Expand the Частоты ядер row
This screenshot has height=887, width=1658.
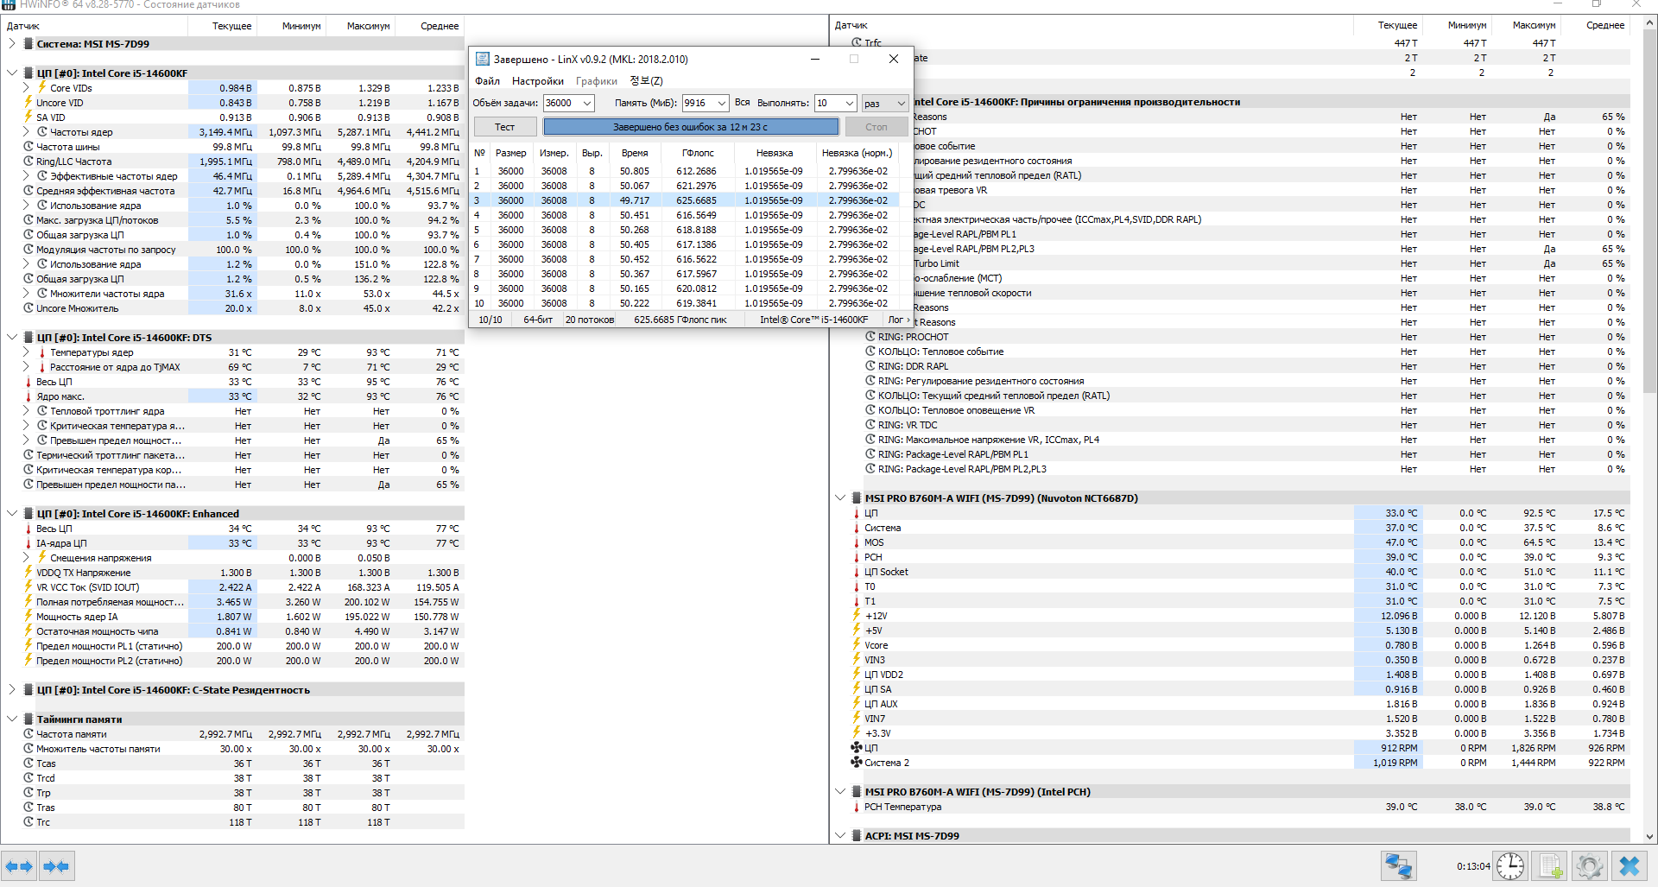(26, 131)
